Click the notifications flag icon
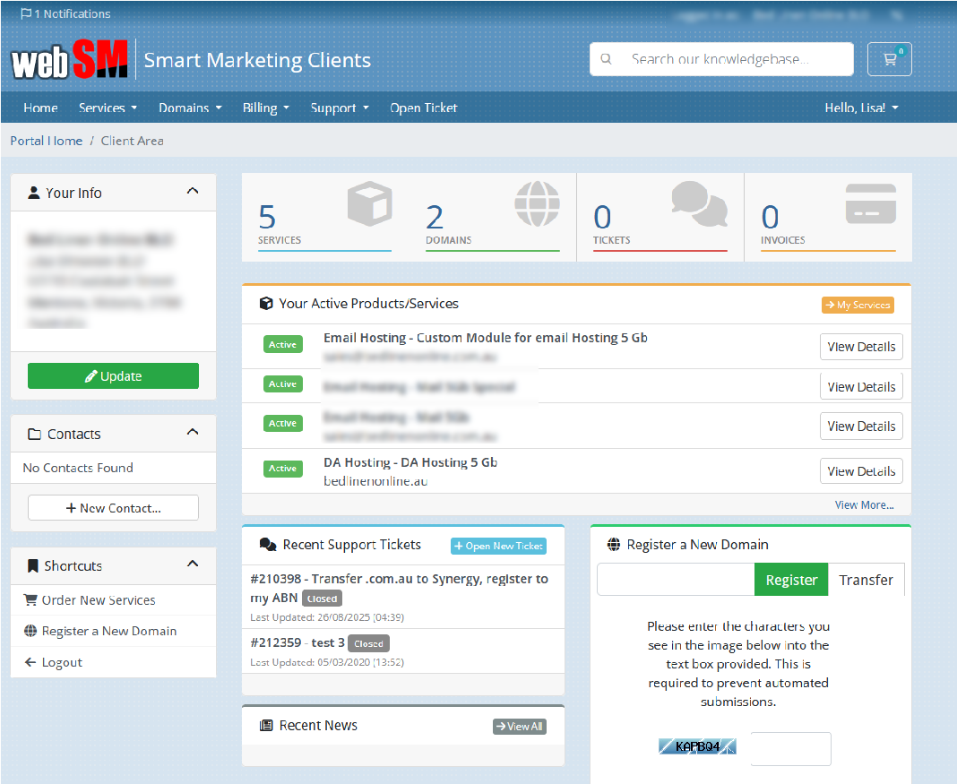The image size is (957, 784). (x=26, y=14)
